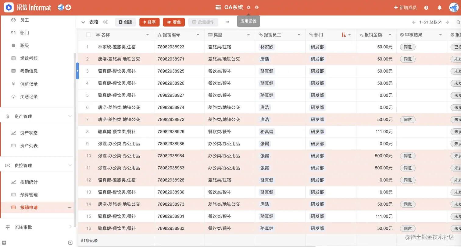The image size is (461, 247).
Task: Click the add icon at sidebar bottom
Action: pos(4,243)
